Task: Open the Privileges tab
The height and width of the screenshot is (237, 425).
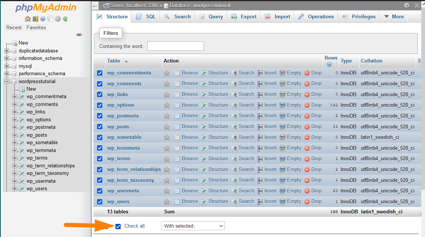Action: [x=359, y=16]
